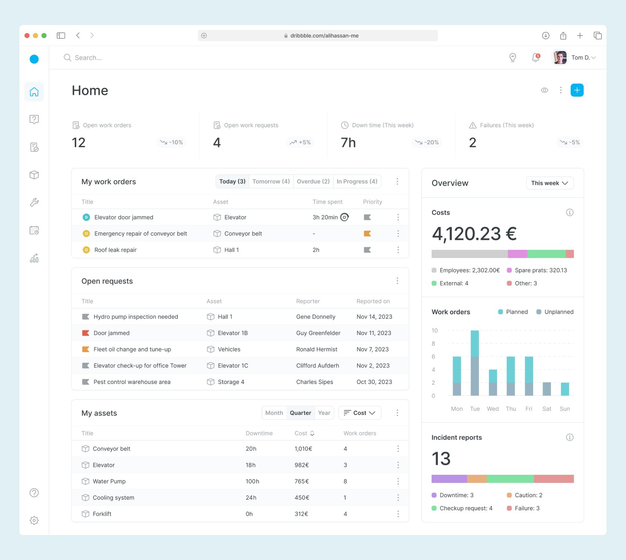Switch to Overdue (2) tab
The height and width of the screenshot is (560, 626).
coord(313,181)
